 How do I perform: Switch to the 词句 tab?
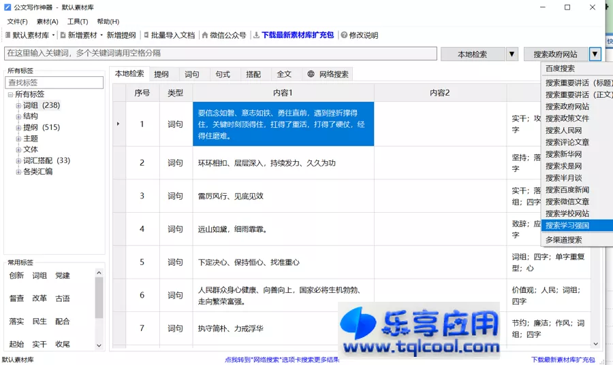pos(192,74)
